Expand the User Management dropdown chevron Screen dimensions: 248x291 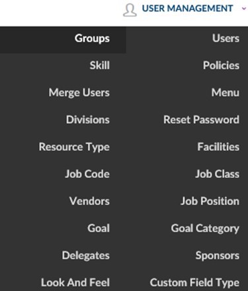click(243, 9)
